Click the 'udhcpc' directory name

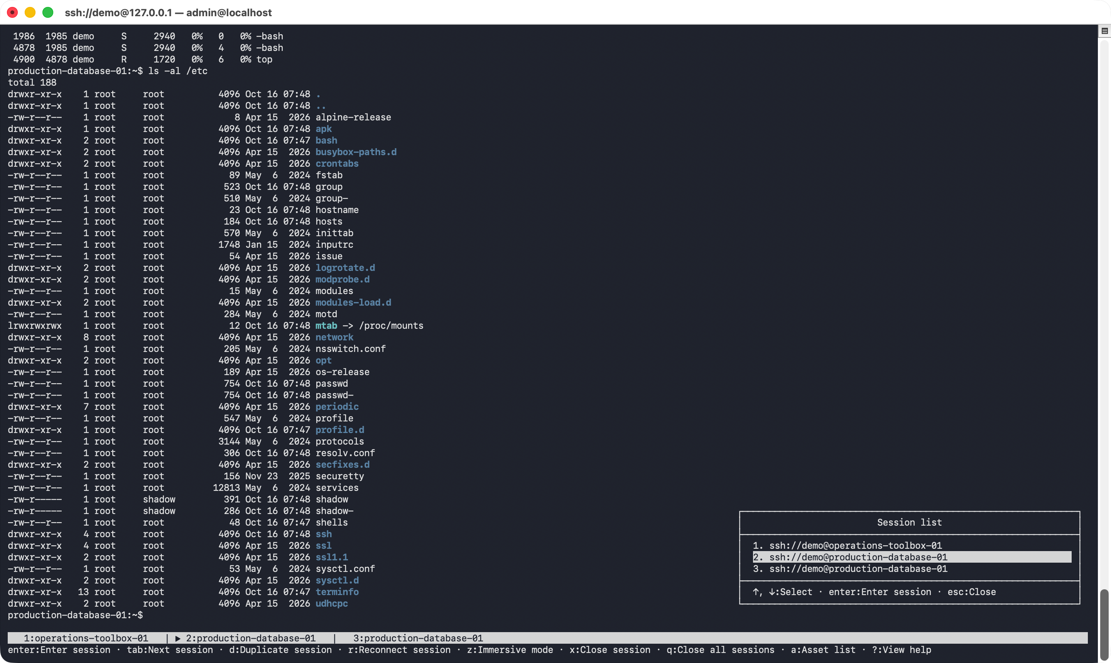point(331,604)
